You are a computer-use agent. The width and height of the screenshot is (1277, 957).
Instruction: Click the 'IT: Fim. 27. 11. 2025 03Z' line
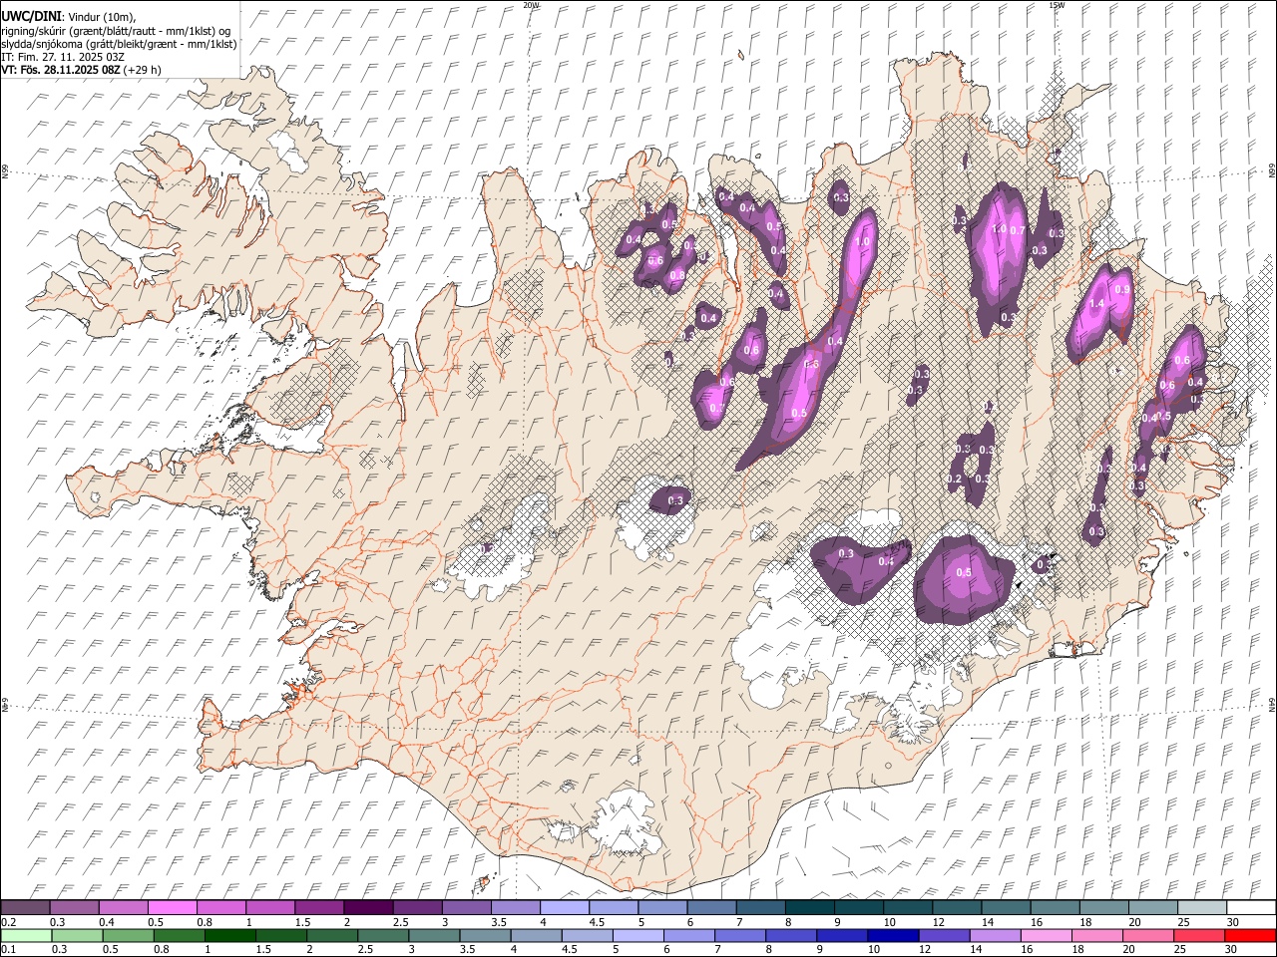click(63, 57)
